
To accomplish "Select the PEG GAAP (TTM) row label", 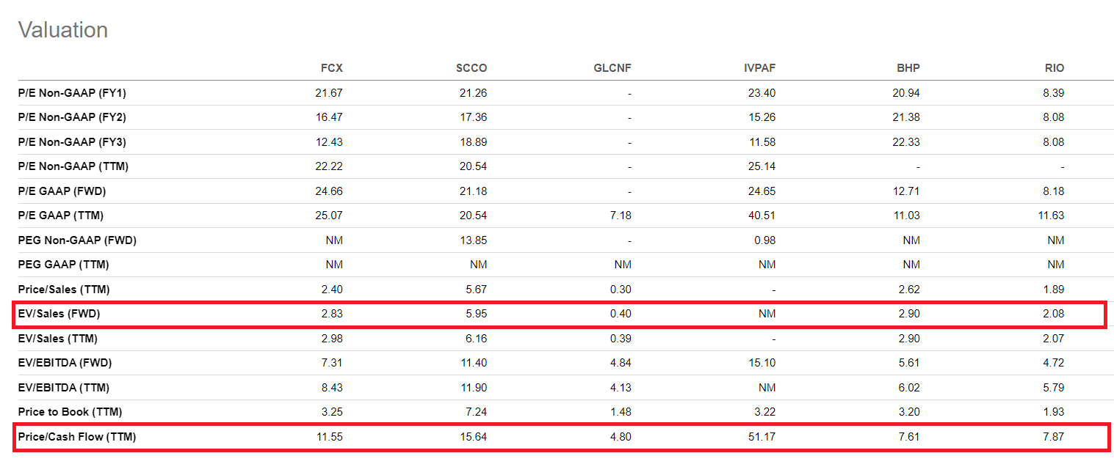I will [64, 265].
